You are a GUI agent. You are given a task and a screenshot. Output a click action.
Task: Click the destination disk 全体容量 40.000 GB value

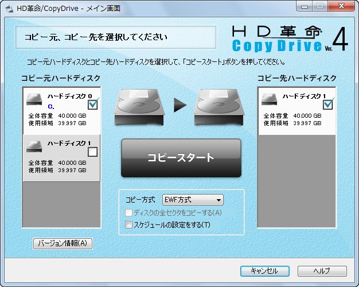[x=307, y=116]
